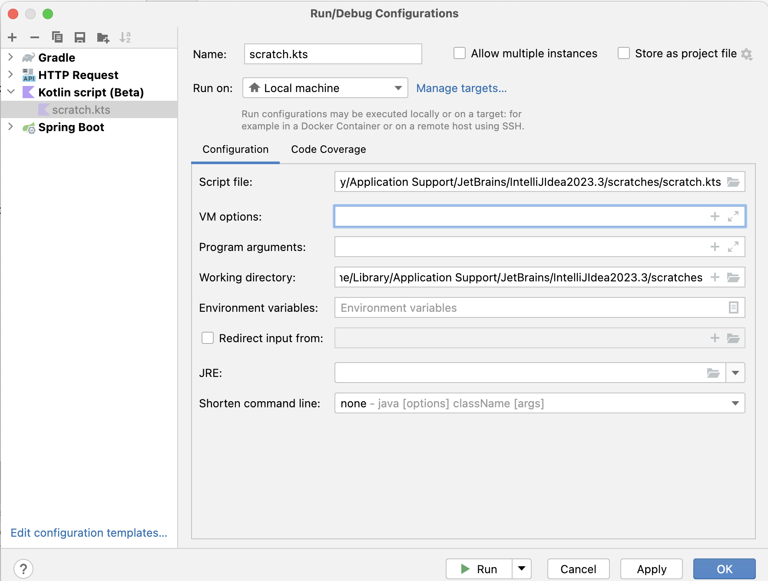Viewport: 768px width, 581px height.
Task: Open the Run button dropdown arrow
Action: (522, 569)
